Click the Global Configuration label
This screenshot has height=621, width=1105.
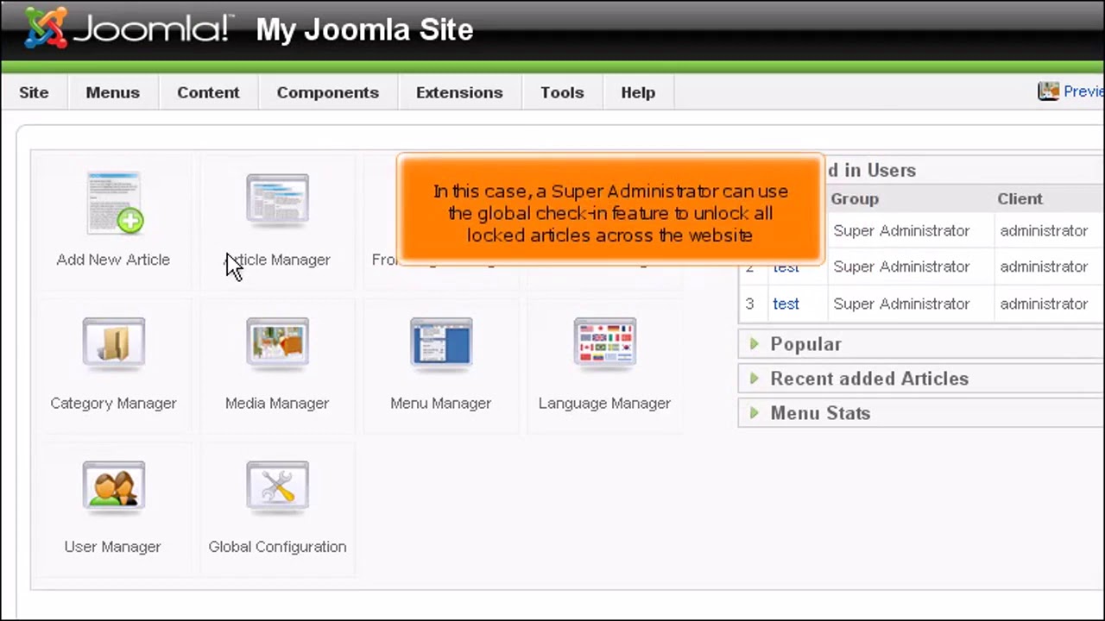pyautogui.click(x=277, y=547)
